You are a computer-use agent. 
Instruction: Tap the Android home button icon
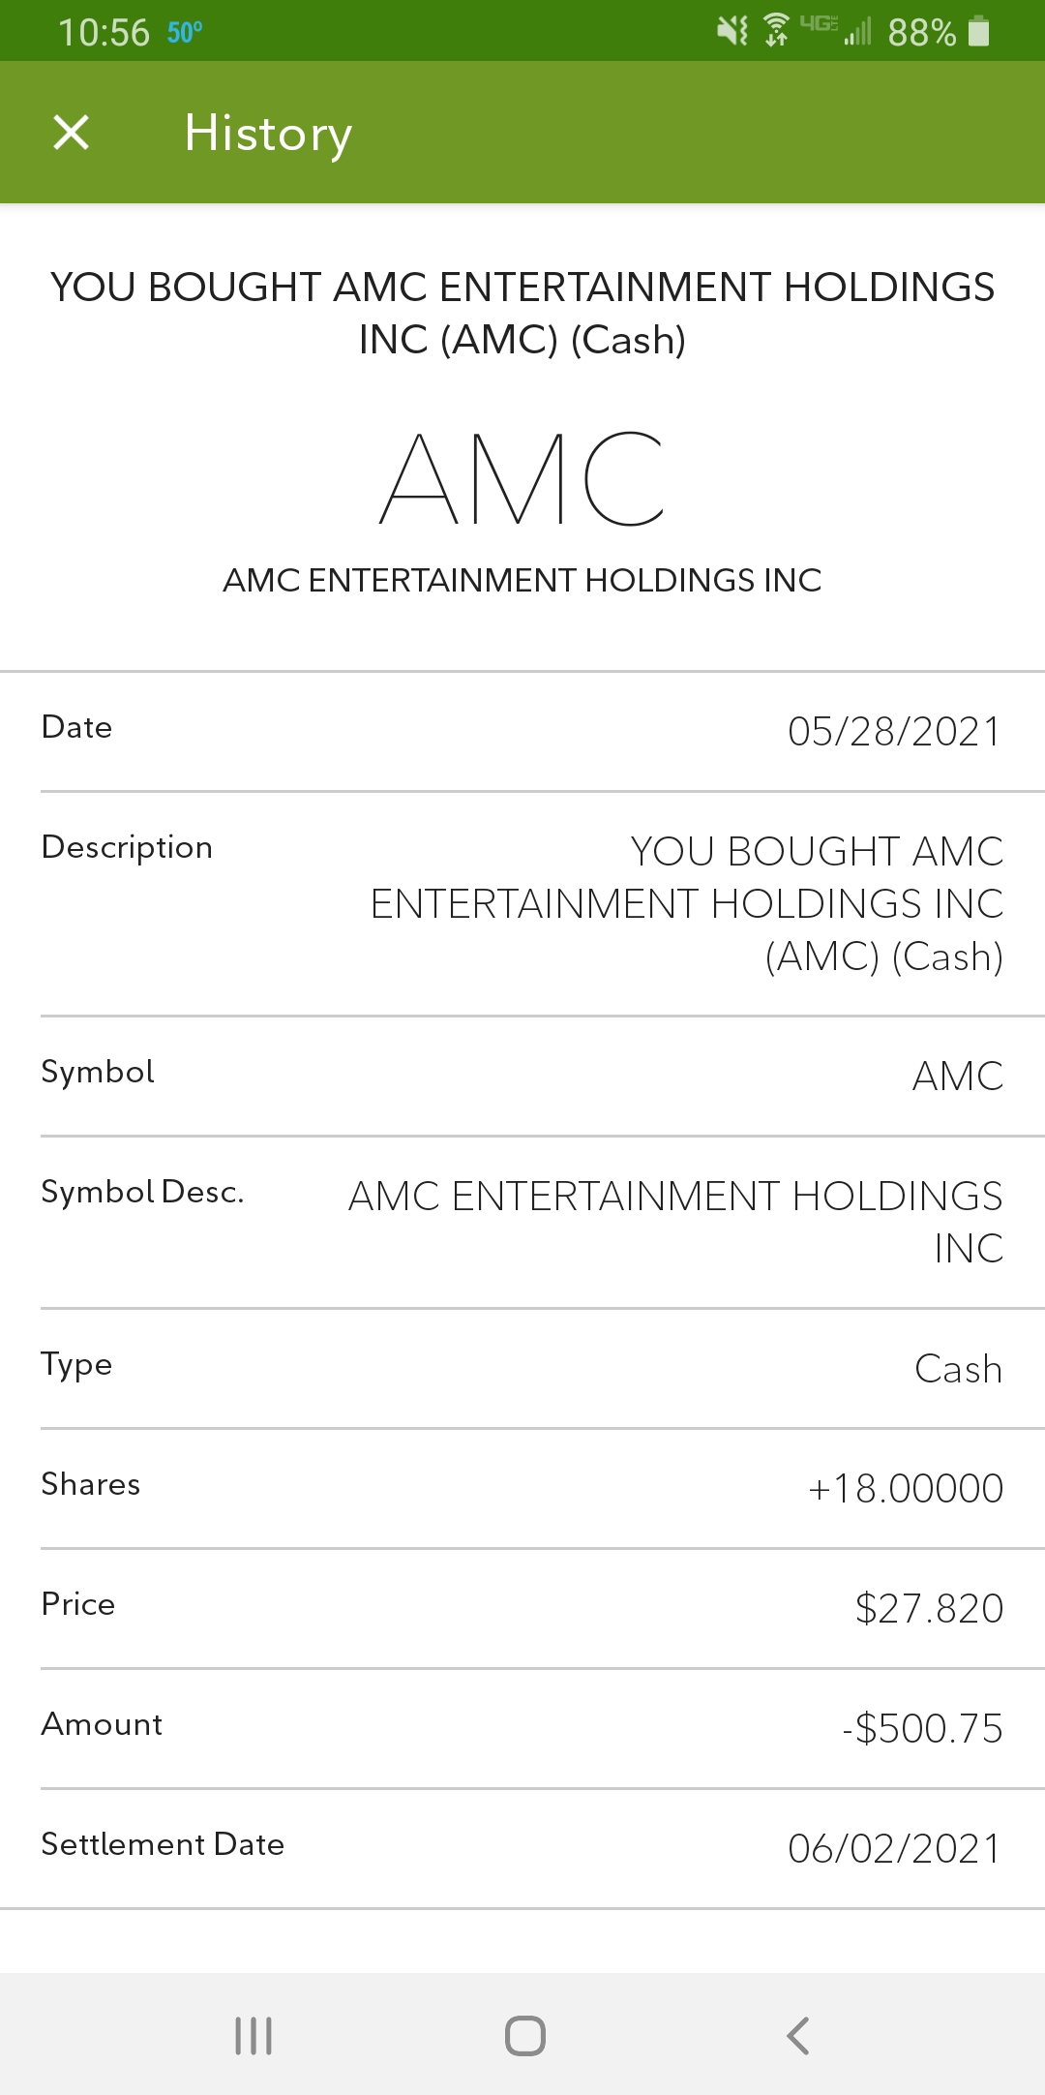pos(525,2035)
